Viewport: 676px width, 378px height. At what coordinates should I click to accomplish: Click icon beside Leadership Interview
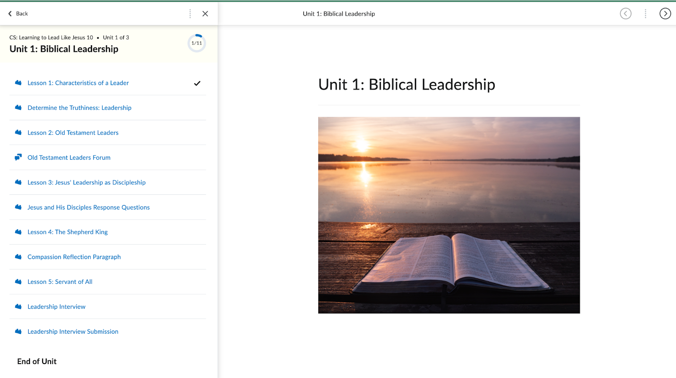click(x=18, y=307)
